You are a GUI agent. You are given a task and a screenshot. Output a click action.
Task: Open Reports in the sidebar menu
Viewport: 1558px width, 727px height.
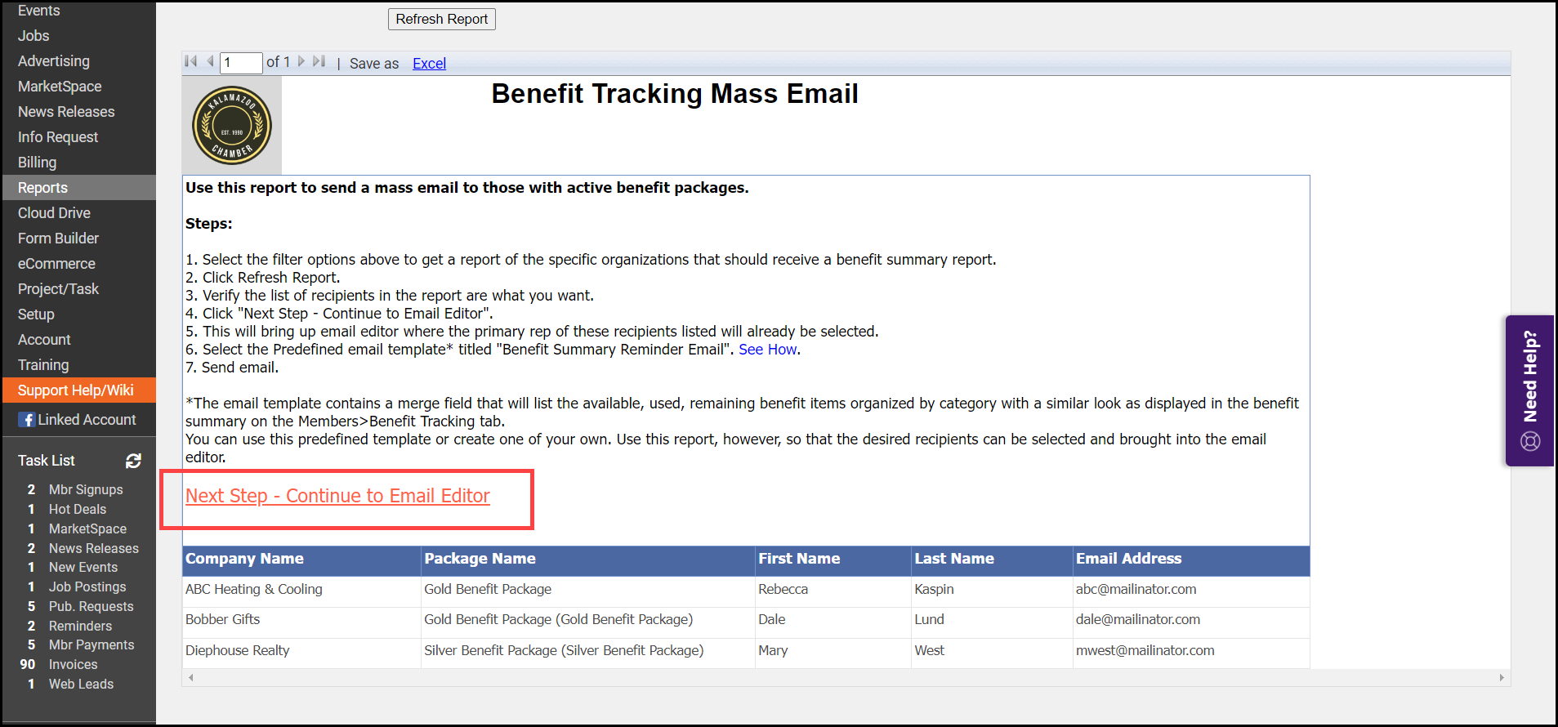click(43, 188)
